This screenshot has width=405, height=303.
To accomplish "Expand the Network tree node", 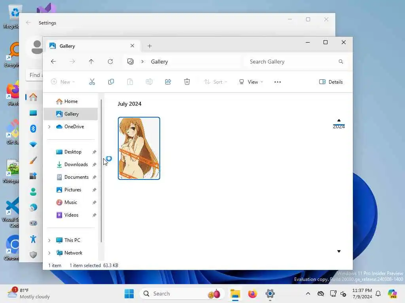I will [x=49, y=253].
